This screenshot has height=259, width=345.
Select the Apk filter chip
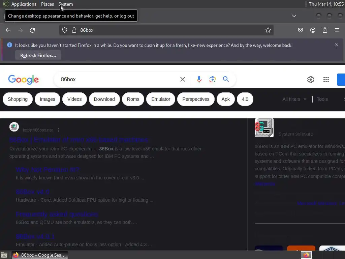click(225, 99)
